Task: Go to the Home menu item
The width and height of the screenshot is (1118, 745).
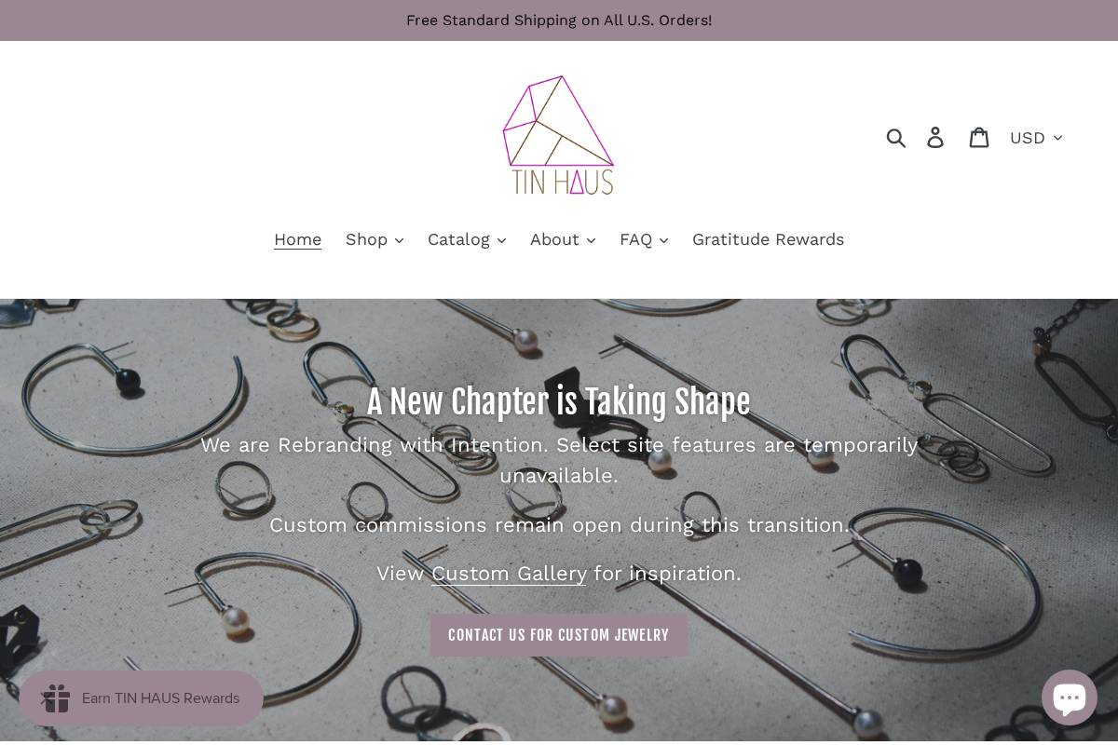Action: point(297,239)
